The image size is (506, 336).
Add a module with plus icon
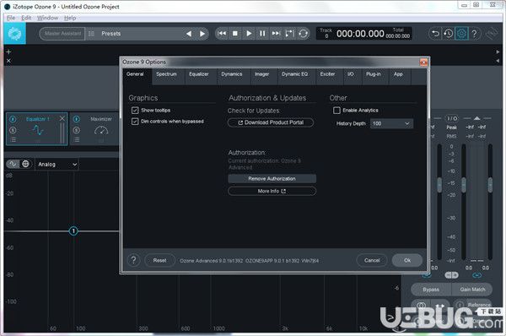point(8,51)
